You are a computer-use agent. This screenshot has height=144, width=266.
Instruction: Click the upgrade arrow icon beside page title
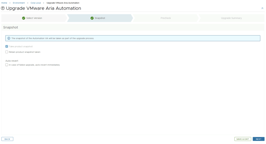3,8
